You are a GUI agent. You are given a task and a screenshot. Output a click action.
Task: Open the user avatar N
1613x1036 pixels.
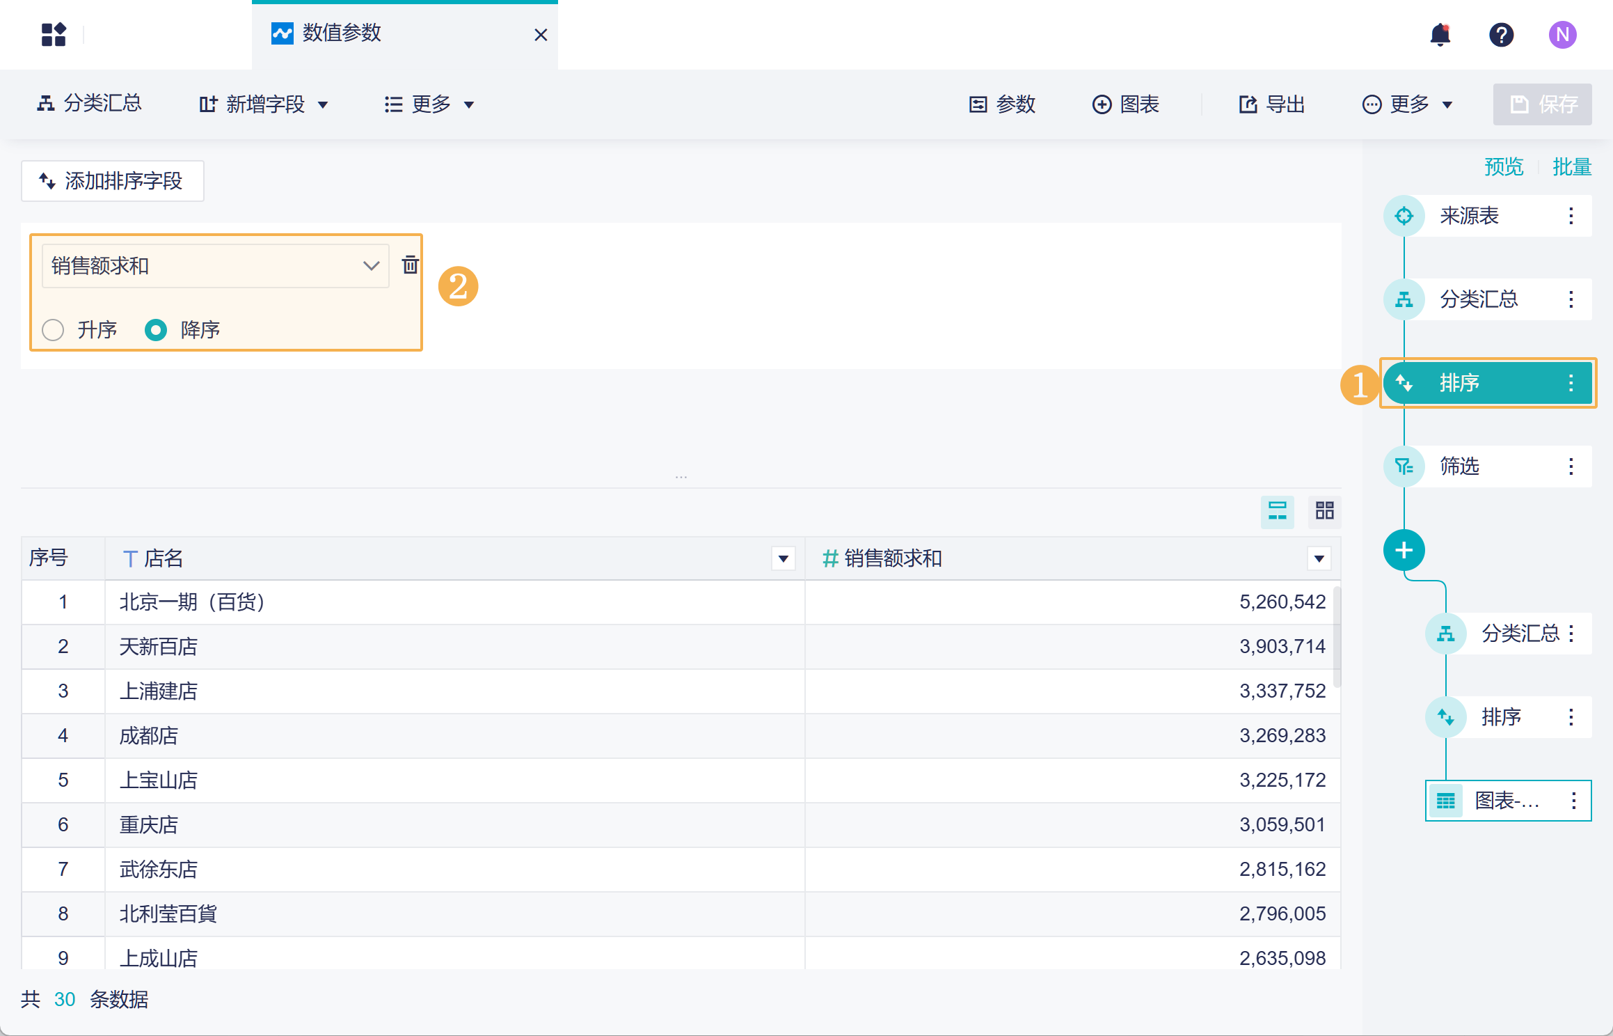point(1562,35)
